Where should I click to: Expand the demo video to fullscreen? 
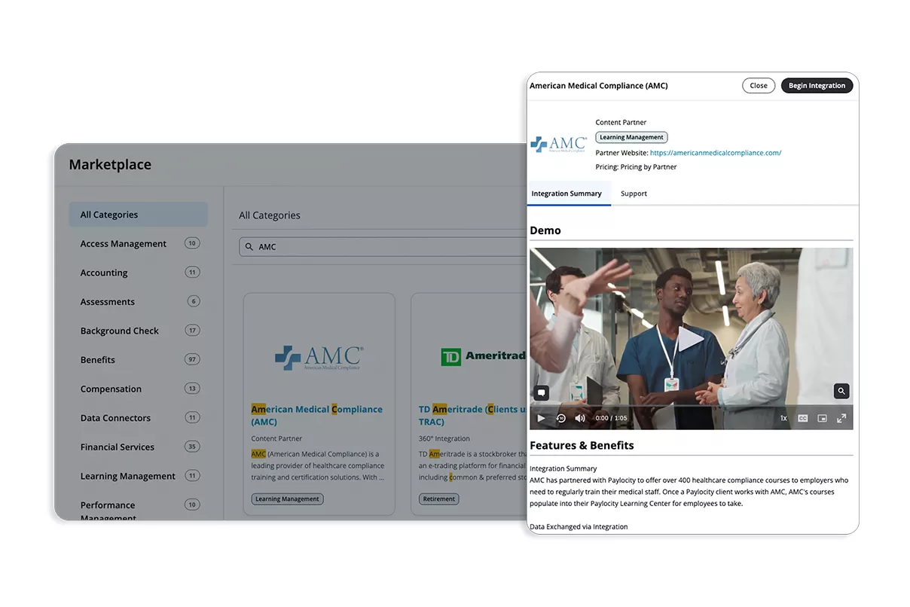point(841,418)
